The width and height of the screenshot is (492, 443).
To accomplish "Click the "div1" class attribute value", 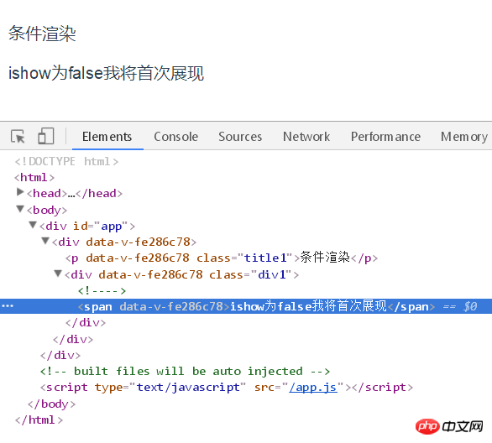I will (271, 274).
